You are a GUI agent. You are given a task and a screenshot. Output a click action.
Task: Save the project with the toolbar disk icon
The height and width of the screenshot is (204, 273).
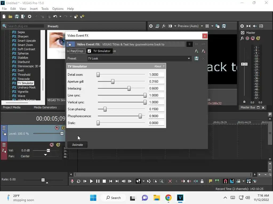(x=17, y=16)
